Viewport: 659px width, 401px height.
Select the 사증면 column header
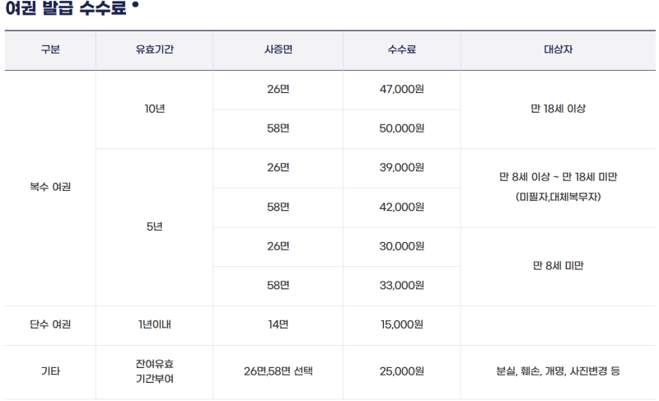(x=278, y=49)
